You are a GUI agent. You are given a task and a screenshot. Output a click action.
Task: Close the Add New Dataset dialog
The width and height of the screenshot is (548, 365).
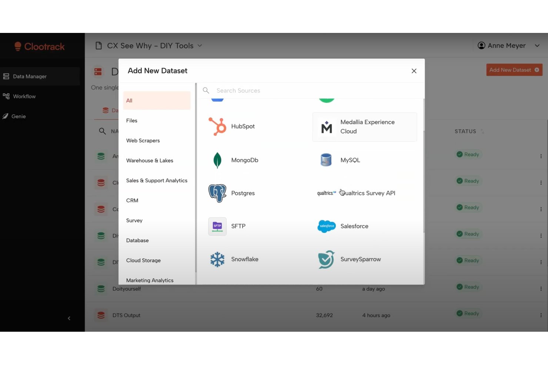414,71
